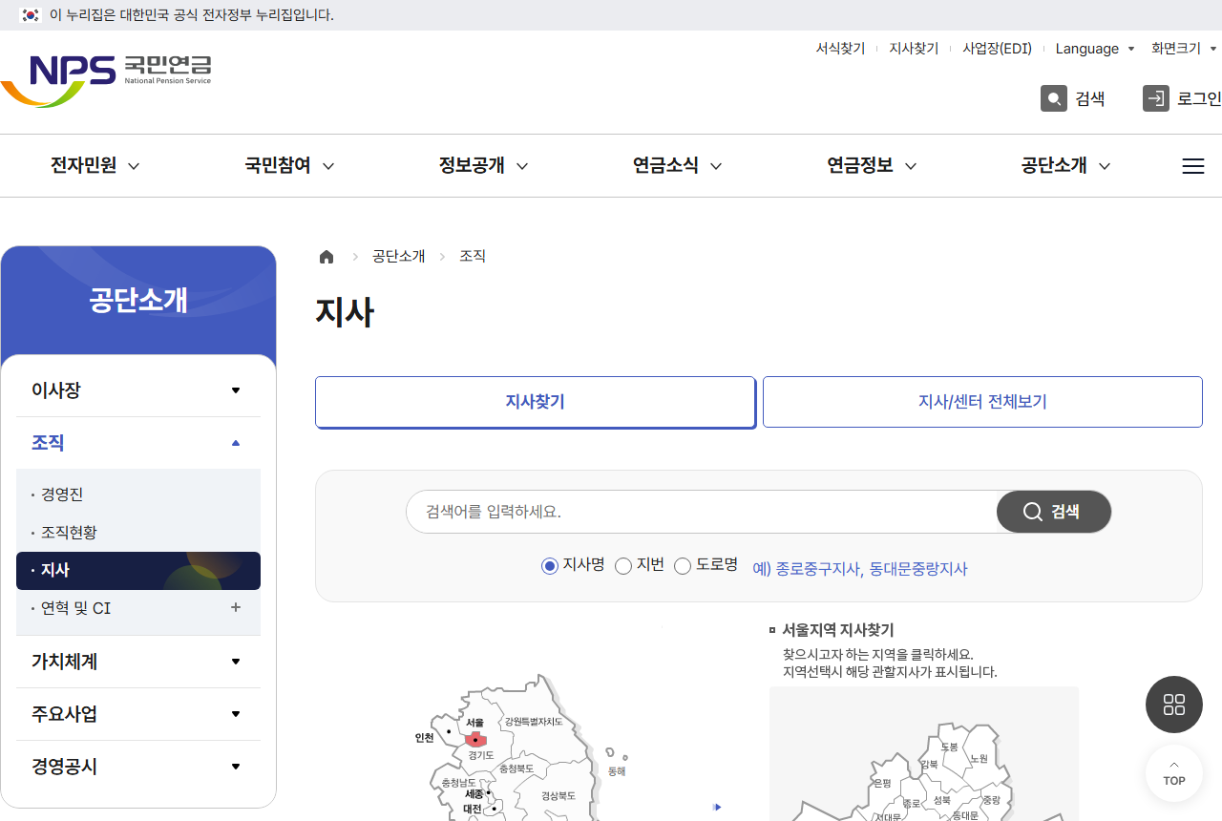Expand the 공단소개 main menu
Viewport: 1222px width, 821px height.
(1065, 166)
